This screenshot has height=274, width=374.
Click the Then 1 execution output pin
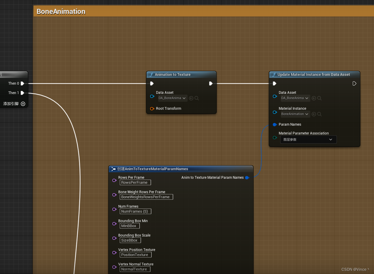[22, 93]
